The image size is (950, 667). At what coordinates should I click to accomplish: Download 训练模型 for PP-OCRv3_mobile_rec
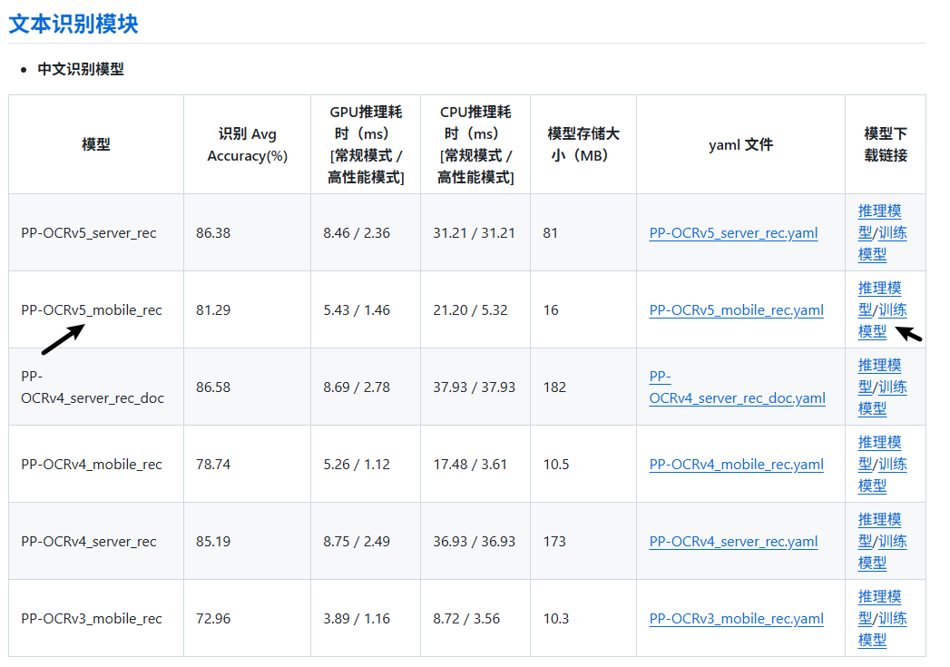point(892,619)
